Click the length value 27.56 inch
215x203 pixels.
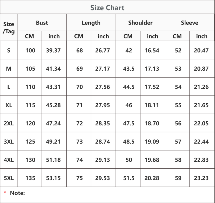[103, 87]
